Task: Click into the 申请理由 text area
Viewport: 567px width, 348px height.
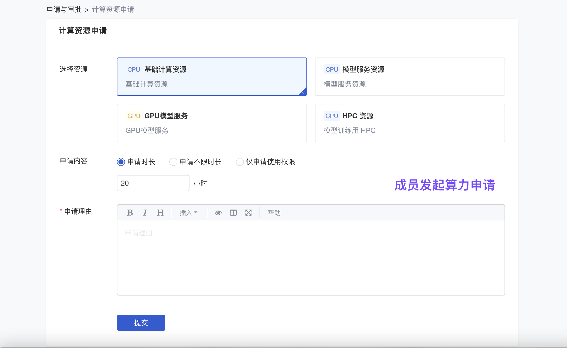Action: [x=310, y=257]
